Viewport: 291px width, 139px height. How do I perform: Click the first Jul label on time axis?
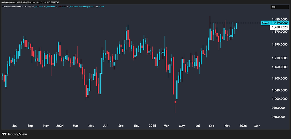[x=15, y=126]
